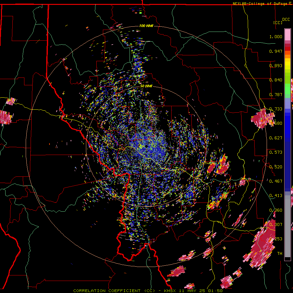Click the 0.360 legend value
Screen dimensions: 293x293
pos(276,210)
